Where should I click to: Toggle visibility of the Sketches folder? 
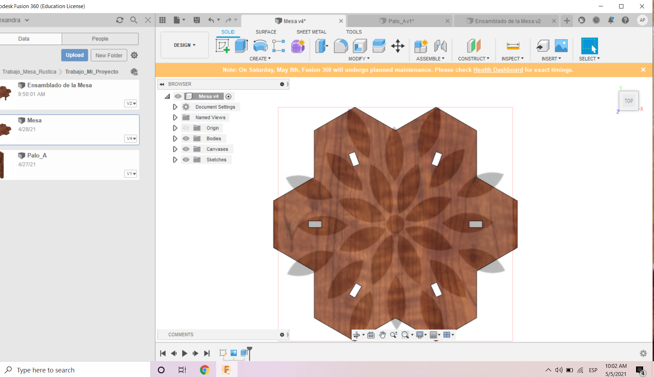(x=186, y=160)
